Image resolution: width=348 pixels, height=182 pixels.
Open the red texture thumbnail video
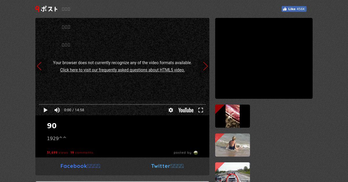(233, 116)
